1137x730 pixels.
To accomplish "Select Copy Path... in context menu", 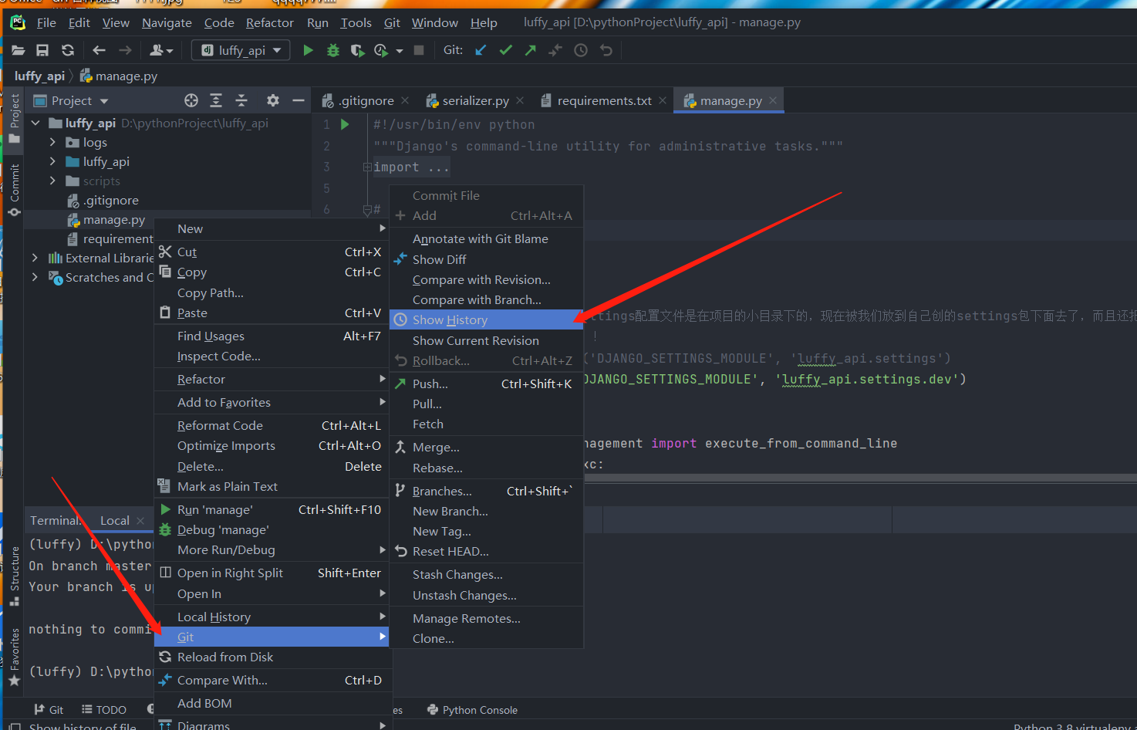I will 272,292.
